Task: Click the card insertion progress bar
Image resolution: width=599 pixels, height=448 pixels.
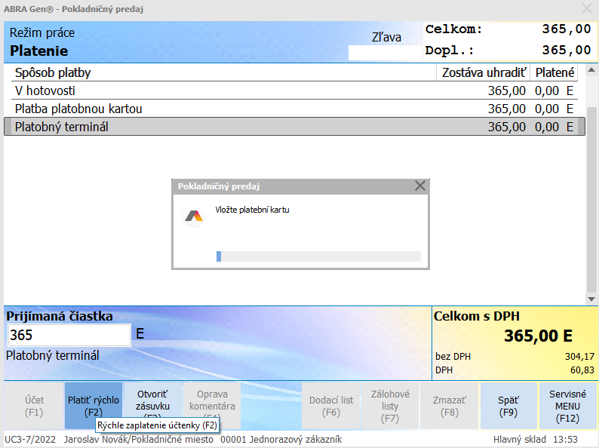Action: tap(318, 256)
